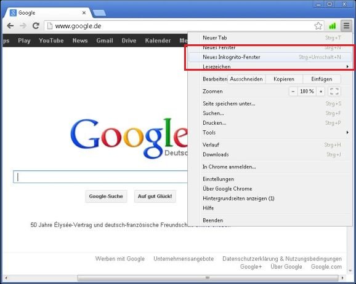Click the Google-Suche button
The height and width of the screenshot is (284, 356).
pos(106,196)
